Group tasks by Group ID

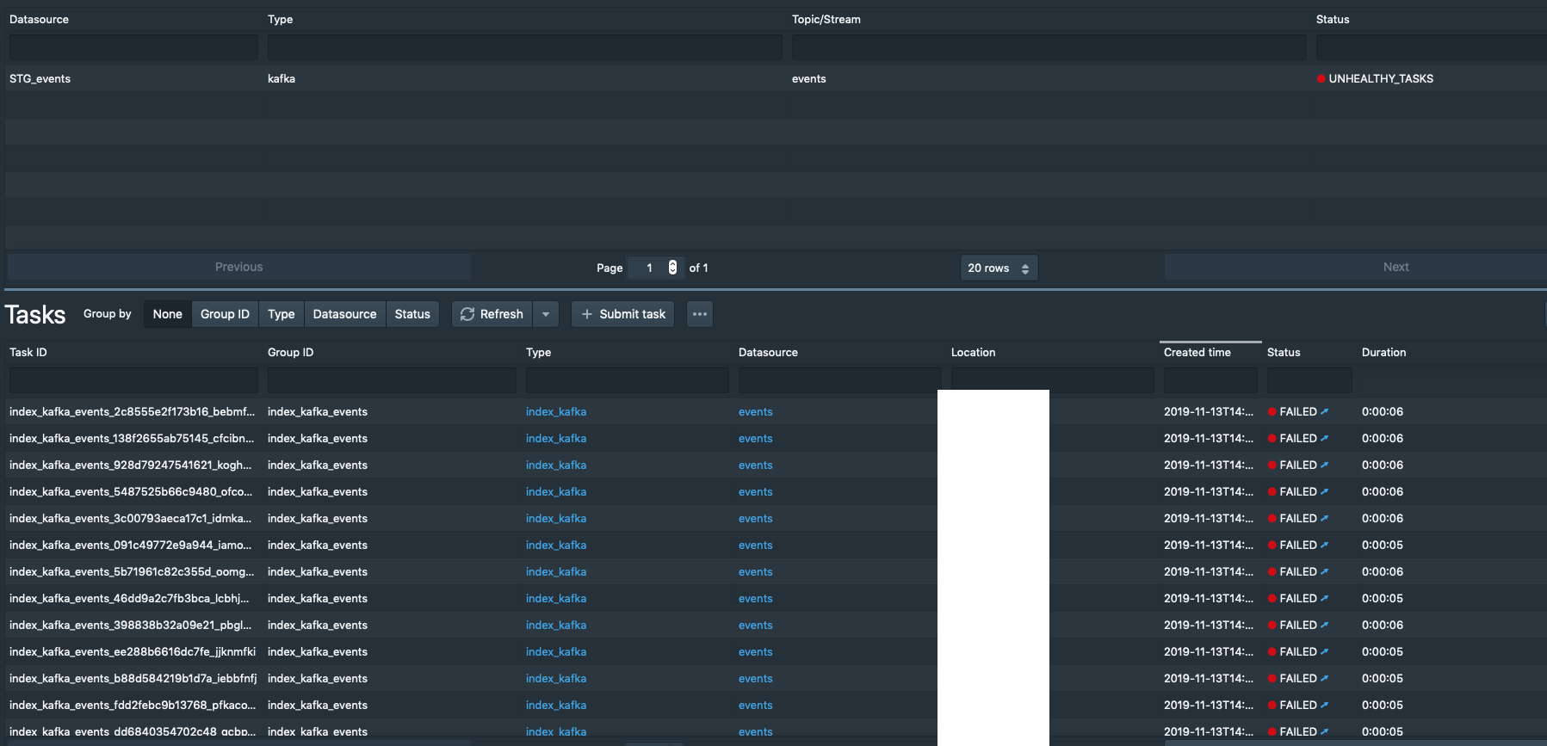coord(225,314)
